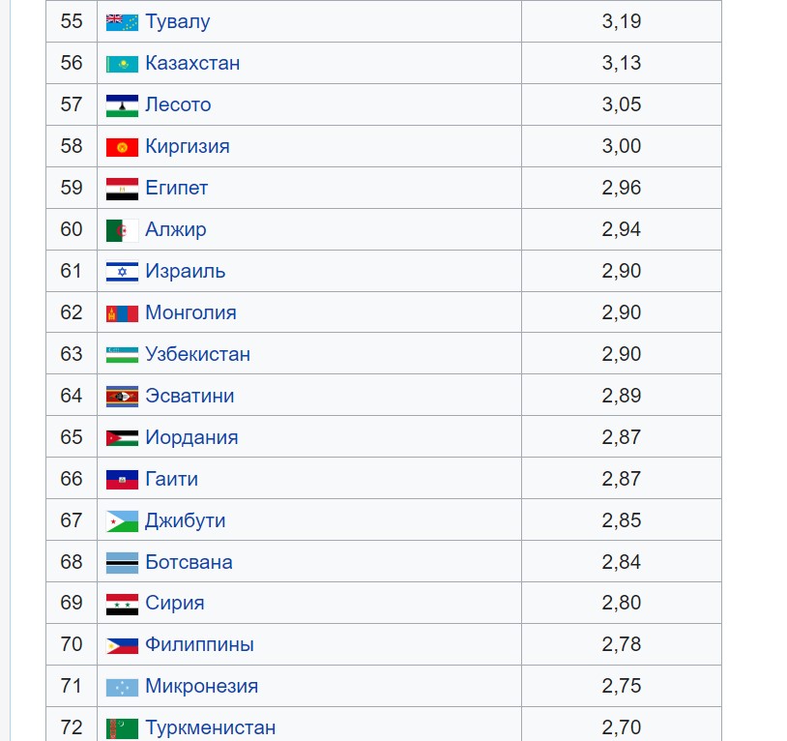
Task: Click the Kazakhstan flag icon
Action: point(122,64)
